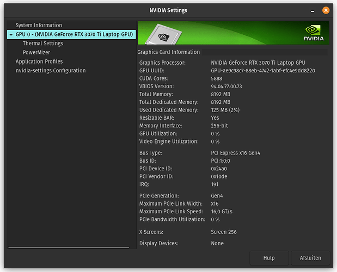
Task: Click PCI Device ID 0x24a0
Action: [219, 169]
